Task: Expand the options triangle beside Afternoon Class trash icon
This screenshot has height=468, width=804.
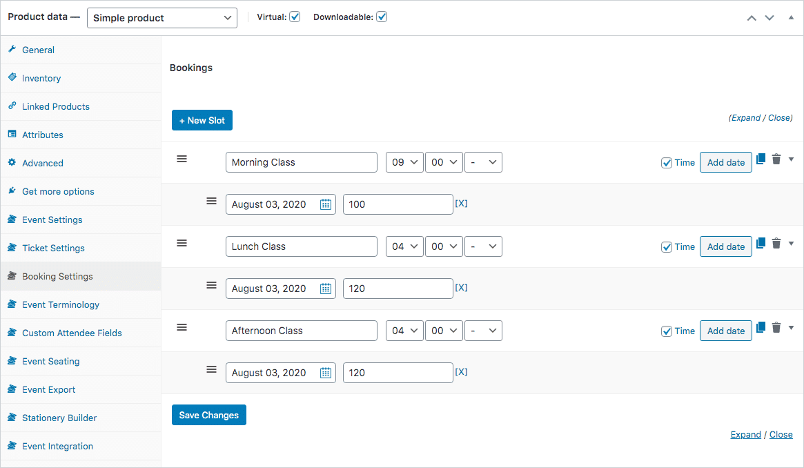Action: pos(791,327)
